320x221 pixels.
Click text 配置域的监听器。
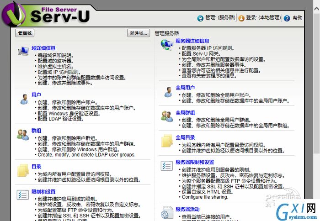[56, 61]
